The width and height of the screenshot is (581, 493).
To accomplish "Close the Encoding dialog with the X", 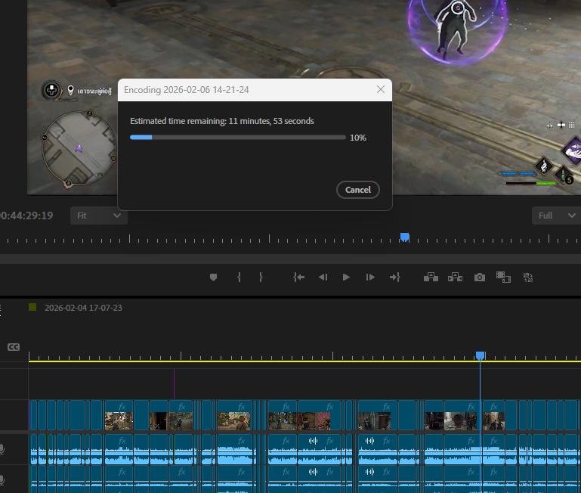I will tap(381, 89).
